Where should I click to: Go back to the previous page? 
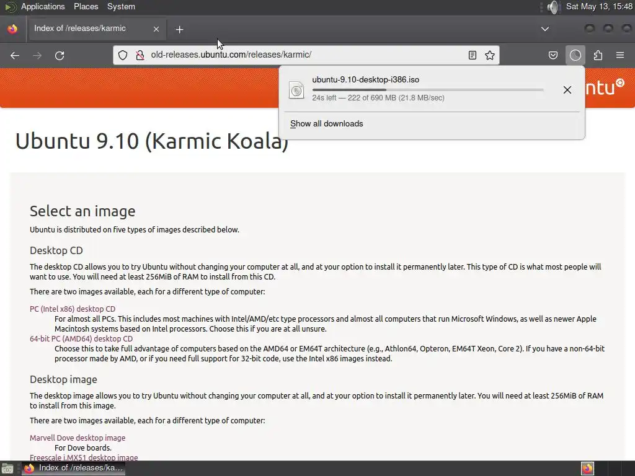tap(15, 55)
